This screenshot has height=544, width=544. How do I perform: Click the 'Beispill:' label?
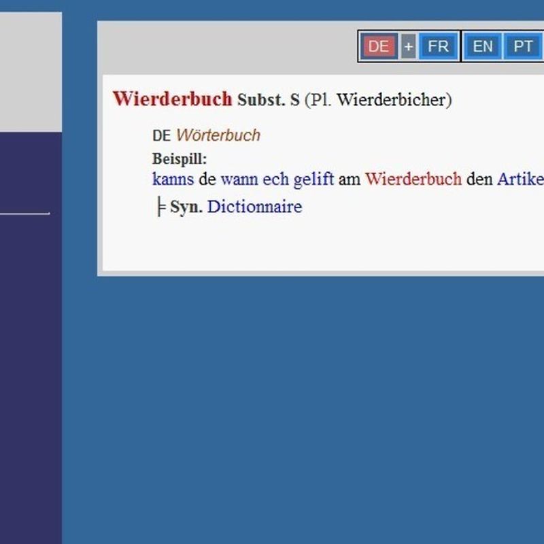pyautogui.click(x=180, y=159)
